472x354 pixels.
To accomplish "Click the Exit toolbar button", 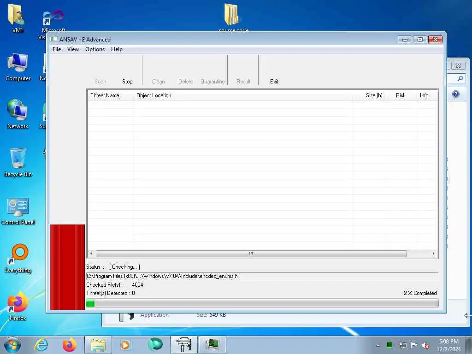I will pyautogui.click(x=274, y=82).
